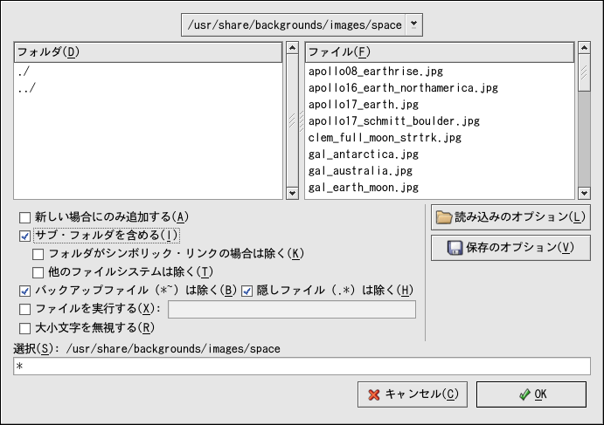This screenshot has height=425, width=604.
Task: Disable 隠しファイル は除く checkbox
Action: coord(247,291)
